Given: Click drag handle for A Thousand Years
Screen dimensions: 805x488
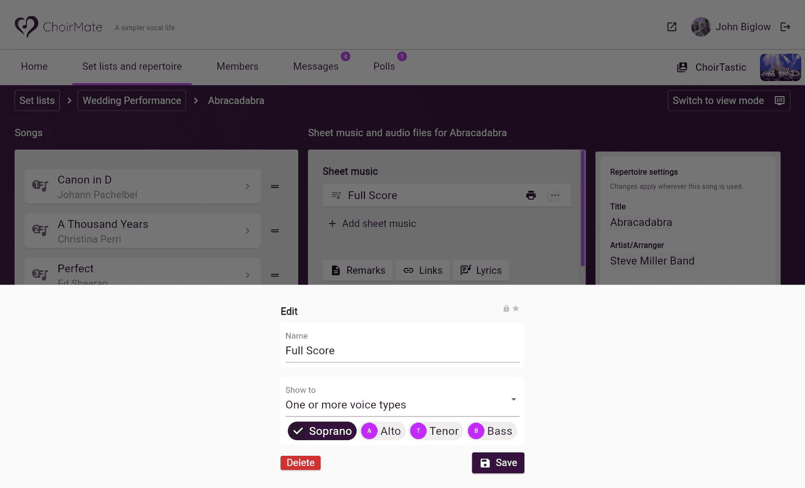Looking at the screenshot, I should 275,231.
